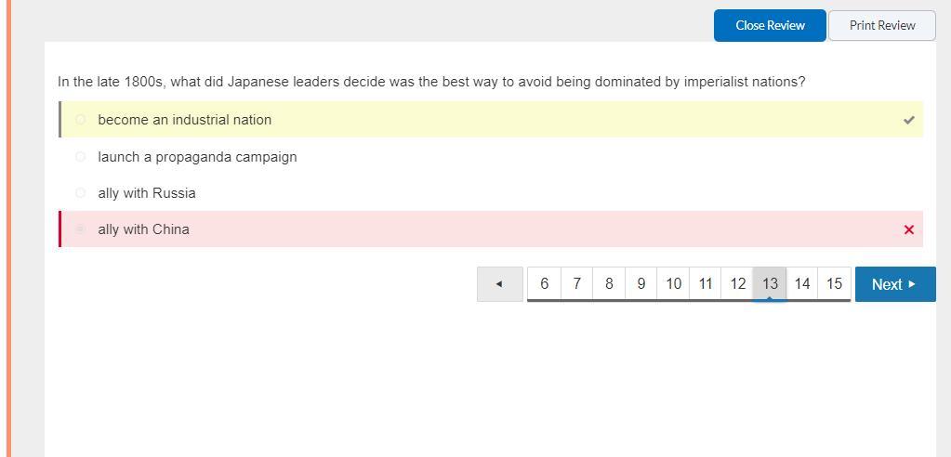Go to question 15

click(834, 284)
